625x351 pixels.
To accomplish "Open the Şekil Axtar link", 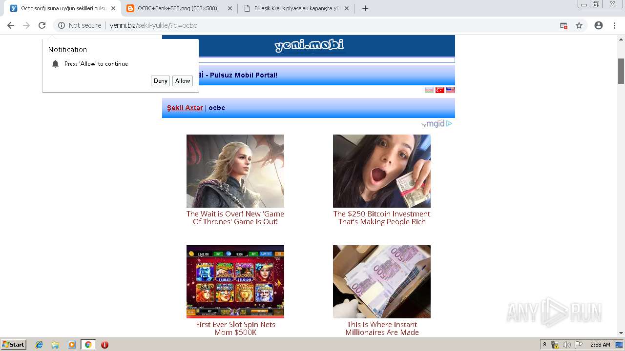I will 185,108.
